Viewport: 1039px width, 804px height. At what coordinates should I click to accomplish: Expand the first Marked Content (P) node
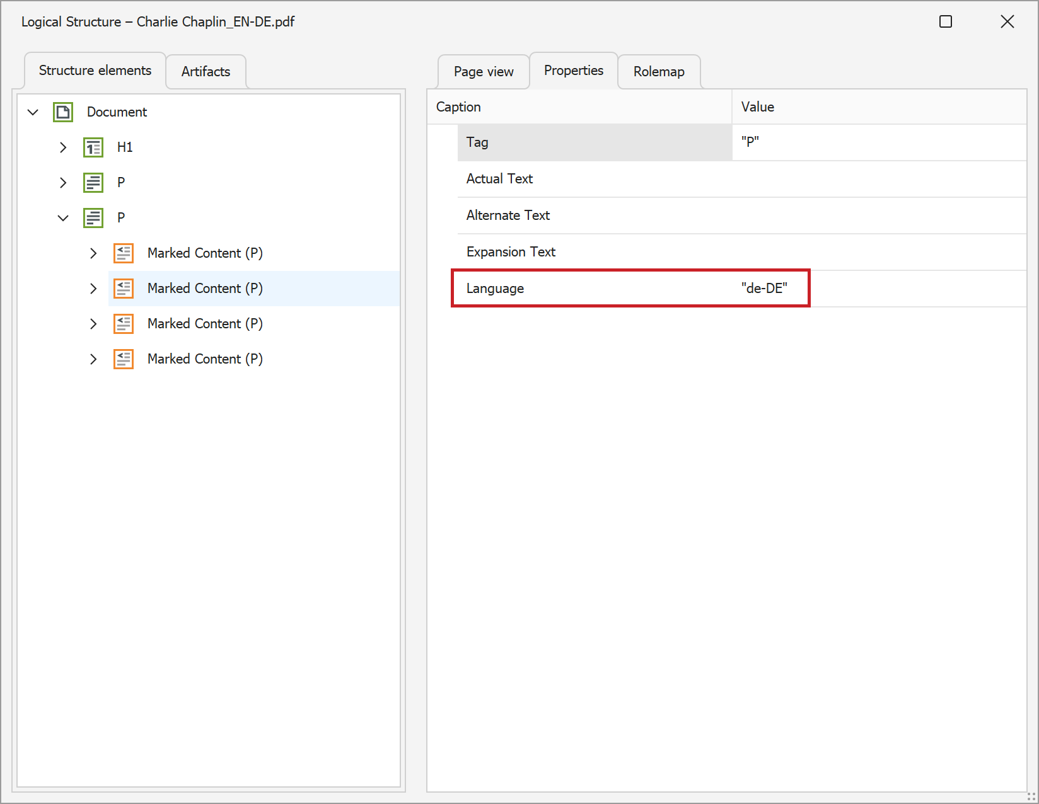[93, 253]
